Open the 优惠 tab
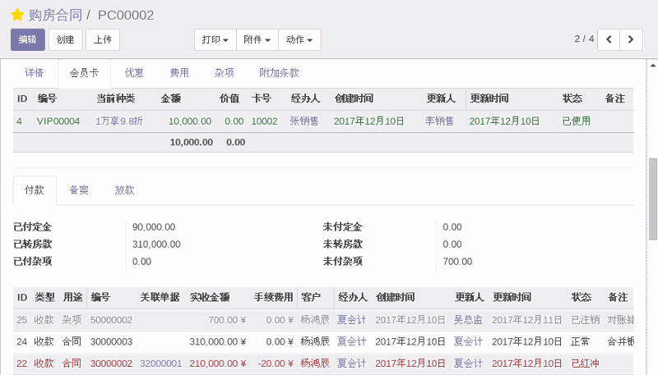658x375 pixels. tap(134, 73)
